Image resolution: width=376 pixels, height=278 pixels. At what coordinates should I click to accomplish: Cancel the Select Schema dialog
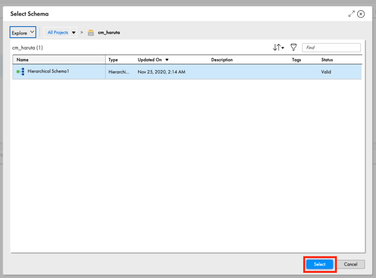coord(351,264)
